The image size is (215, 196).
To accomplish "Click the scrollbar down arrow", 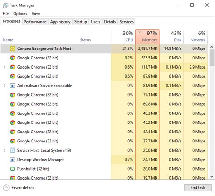I will pyautogui.click(x=212, y=176).
